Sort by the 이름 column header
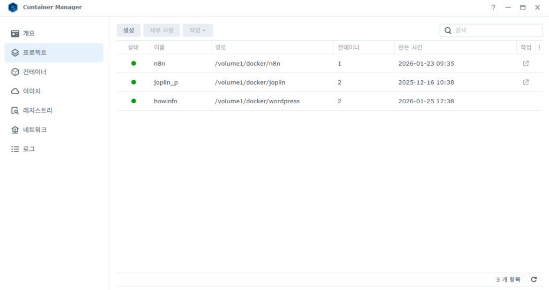Viewport: 549px width, 290px height. [160, 48]
